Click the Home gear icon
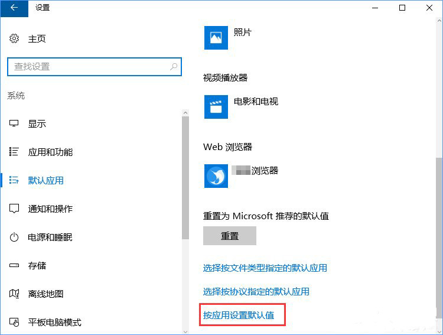Screen dimensions: 443x335 pos(15,39)
